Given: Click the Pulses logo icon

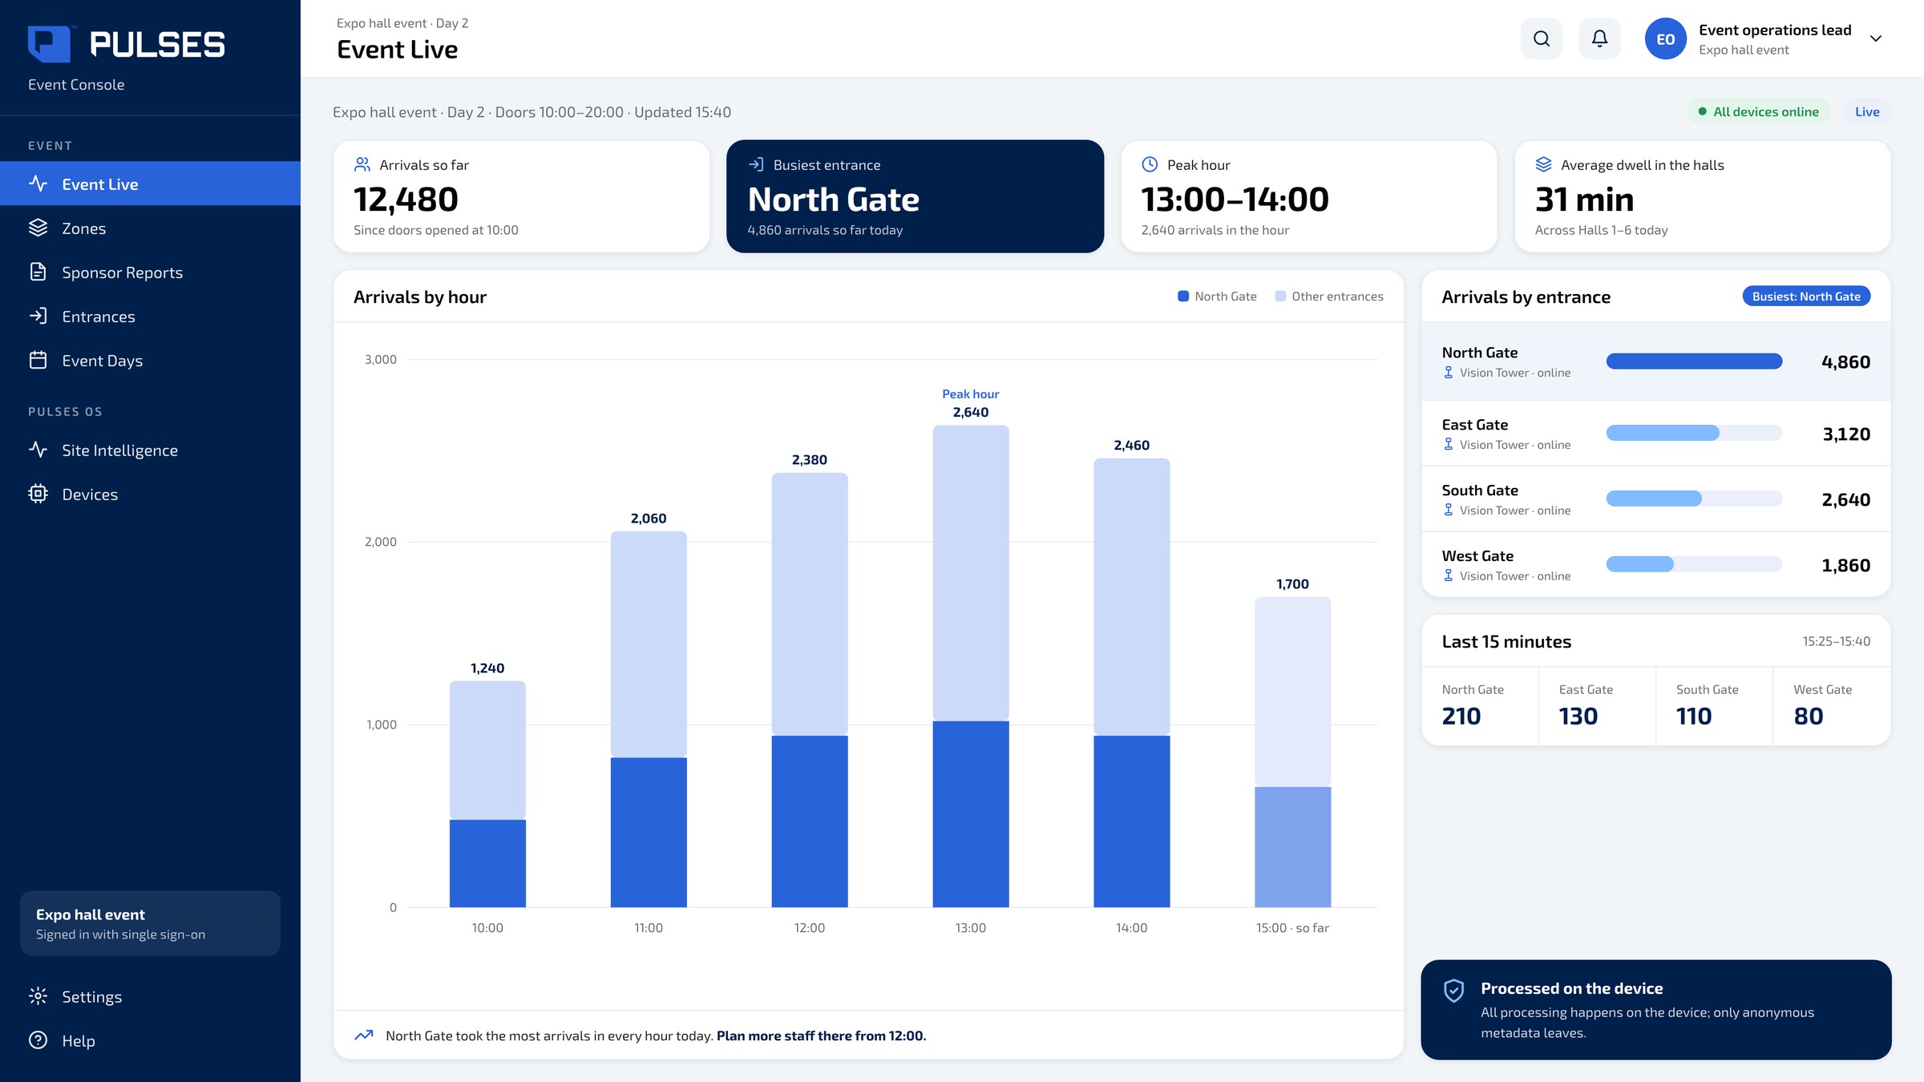Looking at the screenshot, I should (x=49, y=44).
